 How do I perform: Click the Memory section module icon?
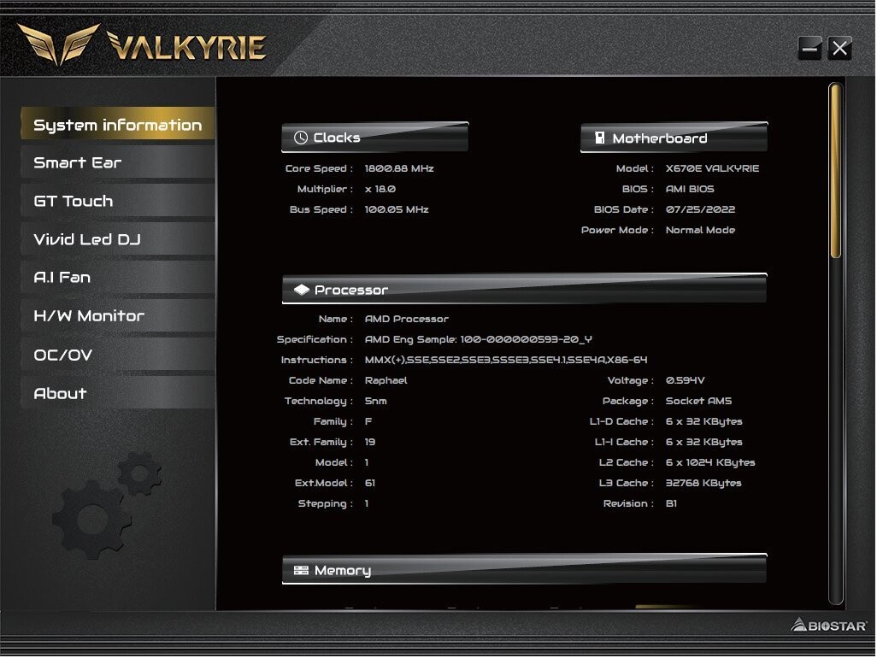301,570
